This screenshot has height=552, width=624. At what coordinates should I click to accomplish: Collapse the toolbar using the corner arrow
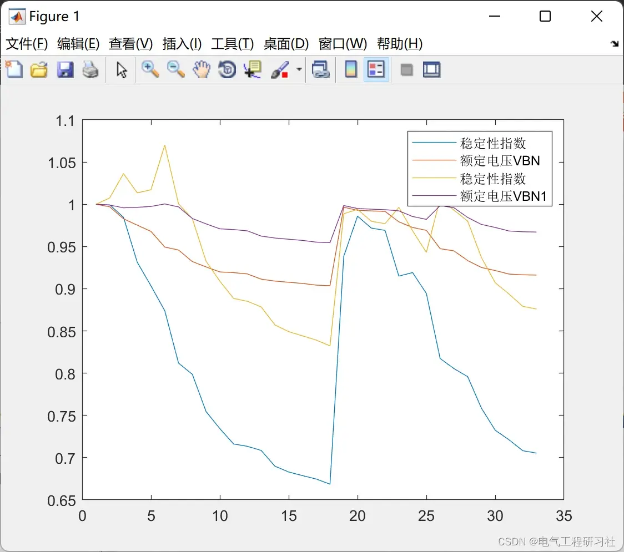(x=615, y=43)
